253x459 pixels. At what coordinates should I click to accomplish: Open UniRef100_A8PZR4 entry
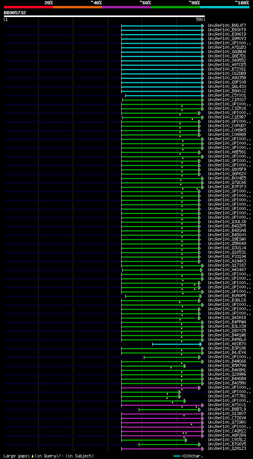tap(227, 435)
